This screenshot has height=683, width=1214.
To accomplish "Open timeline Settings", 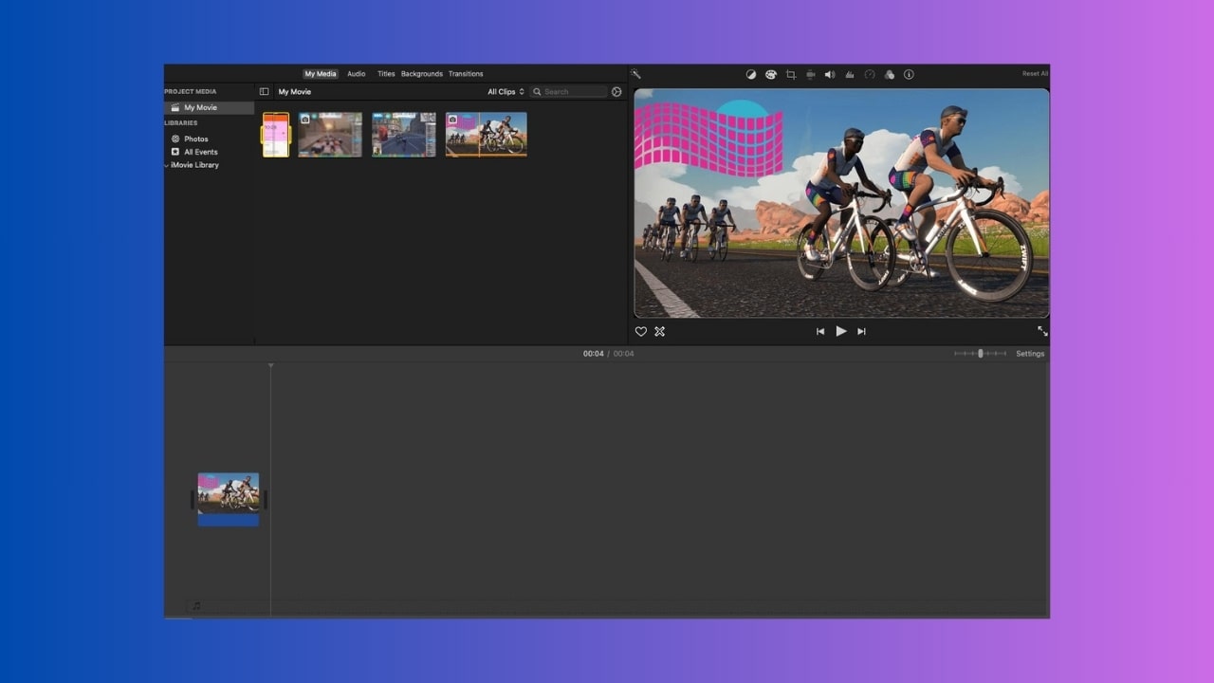I will pyautogui.click(x=1030, y=354).
